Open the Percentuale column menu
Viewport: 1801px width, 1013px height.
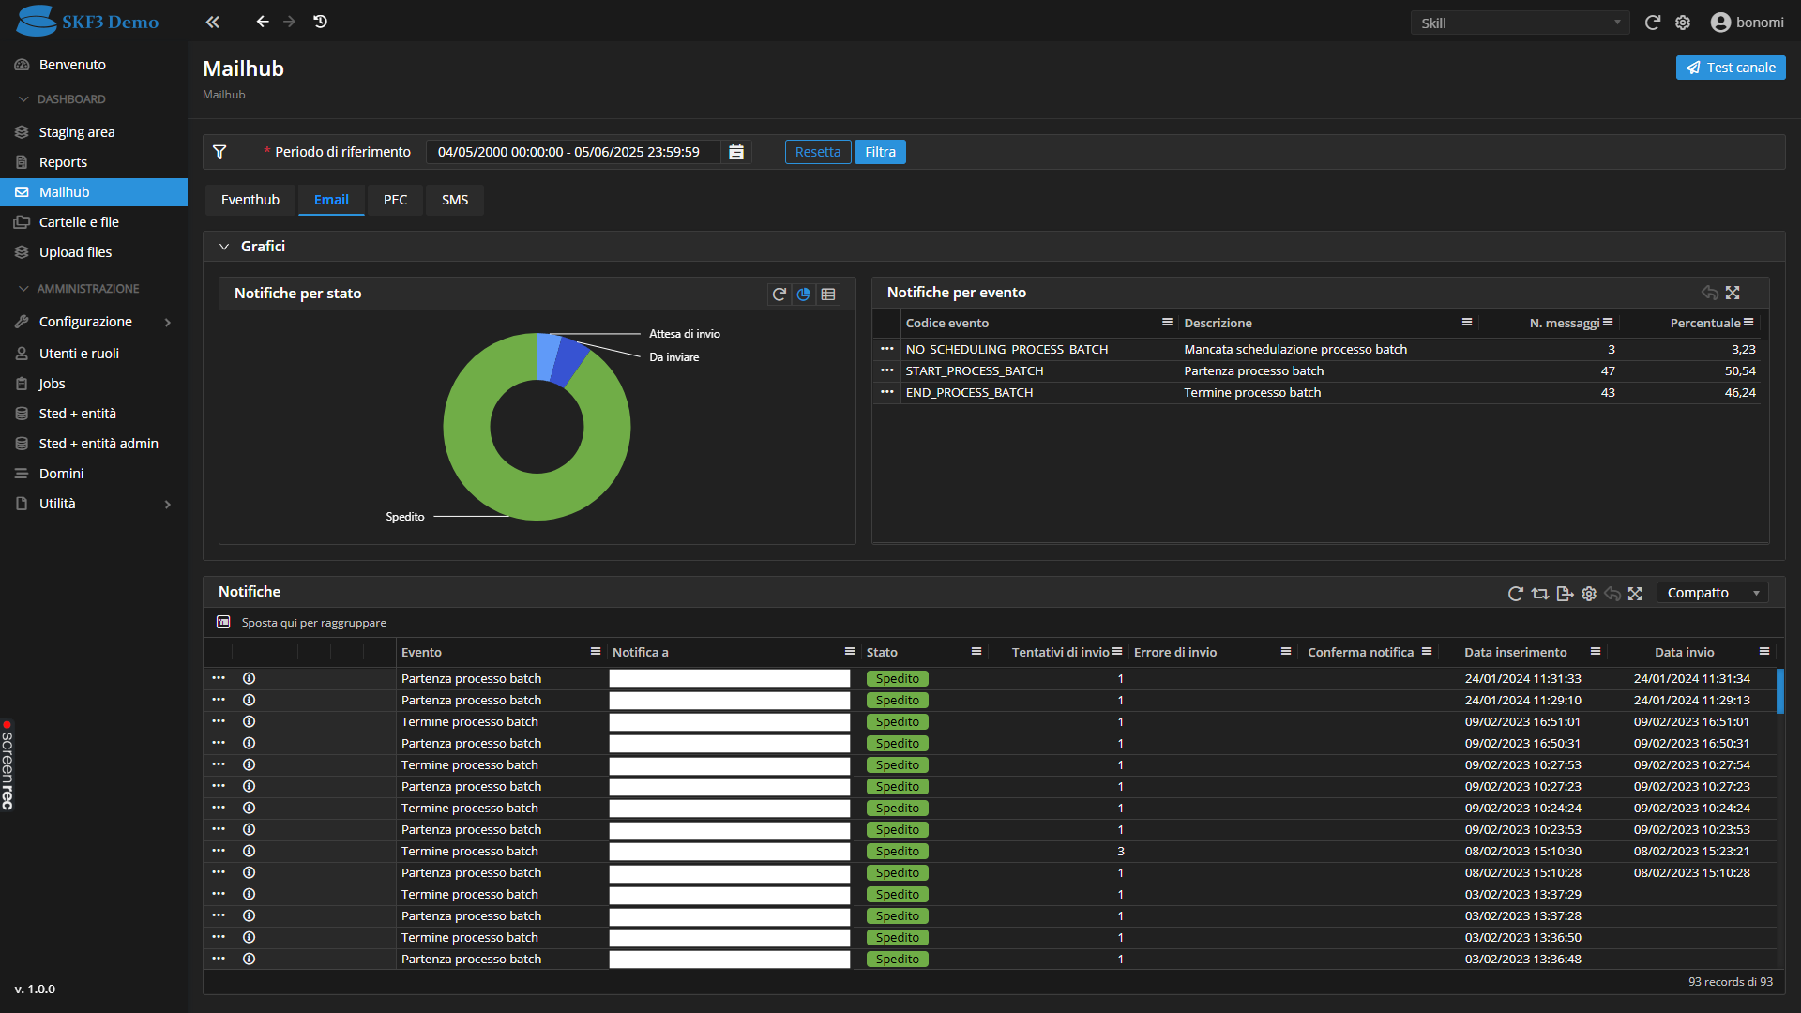(1748, 323)
